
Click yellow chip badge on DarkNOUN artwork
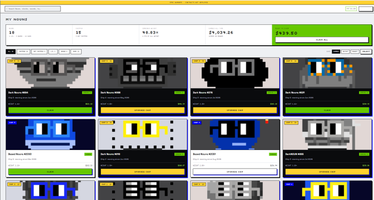(x=291, y=123)
